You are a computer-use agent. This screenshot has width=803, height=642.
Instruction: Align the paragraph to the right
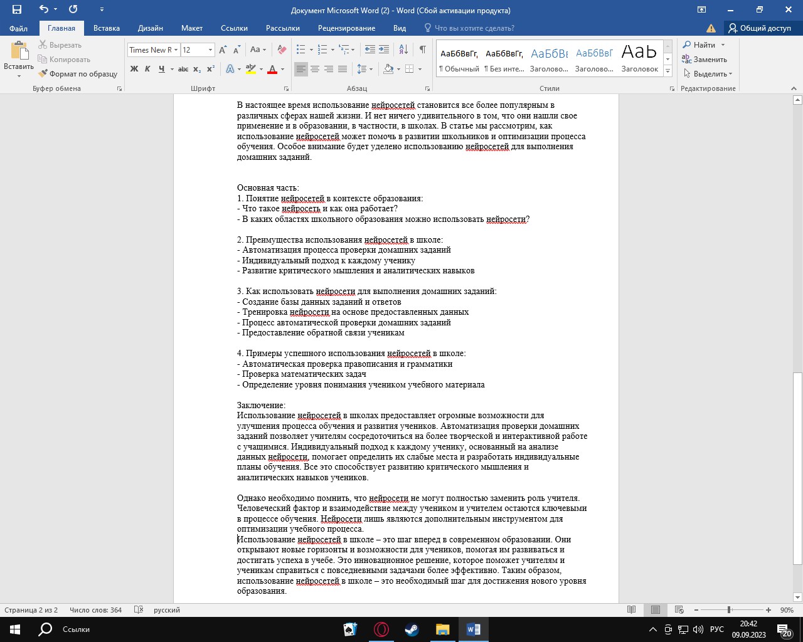point(329,69)
